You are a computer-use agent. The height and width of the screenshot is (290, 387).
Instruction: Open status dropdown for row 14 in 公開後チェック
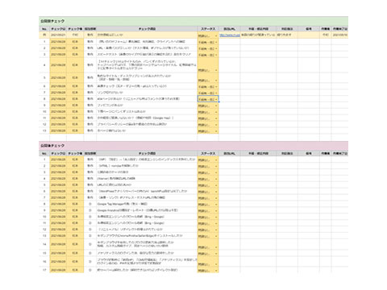point(216,247)
